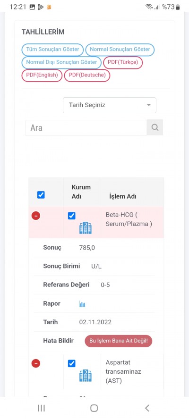Tap the Android home navigation icon
This screenshot has width=189, height=419.
click(x=94, y=408)
